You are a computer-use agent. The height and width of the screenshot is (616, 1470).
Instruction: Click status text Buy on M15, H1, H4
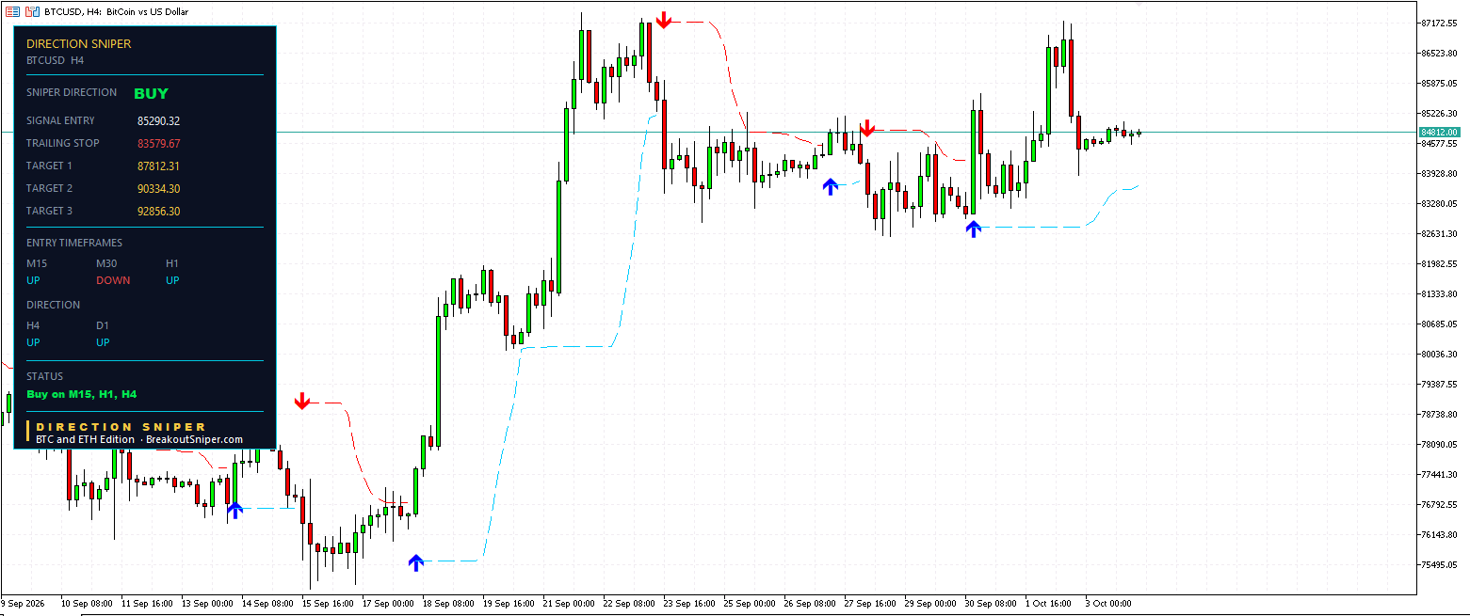click(x=82, y=394)
